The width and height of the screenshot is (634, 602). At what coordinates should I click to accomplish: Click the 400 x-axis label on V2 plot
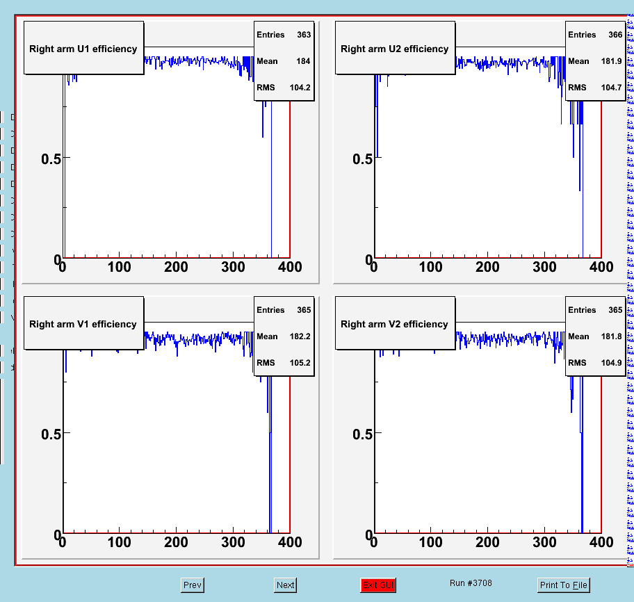[601, 542]
